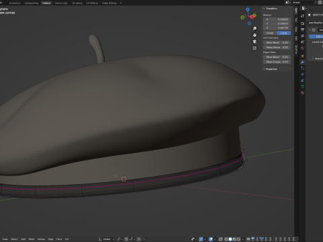Open the Particles properties tab icon

[303, 68]
